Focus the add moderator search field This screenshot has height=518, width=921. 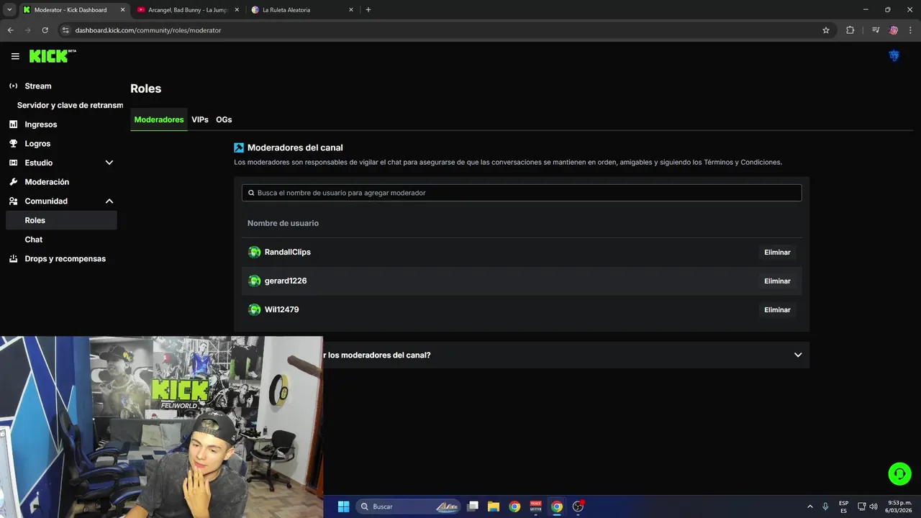tap(522, 193)
